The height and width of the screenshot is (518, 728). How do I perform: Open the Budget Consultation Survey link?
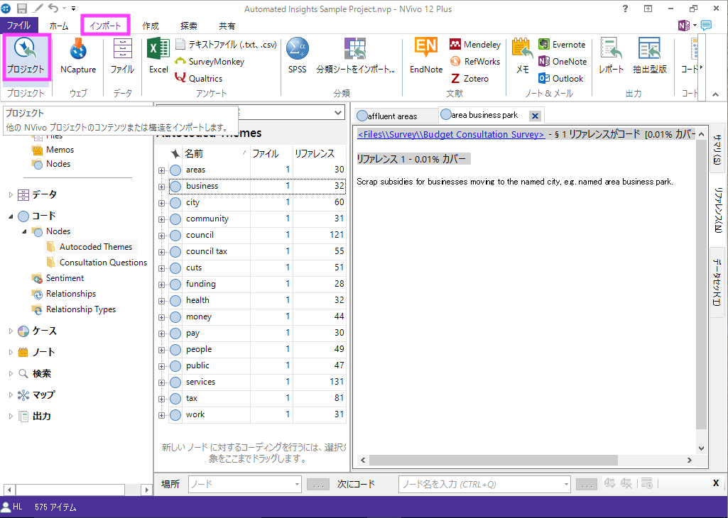(450, 135)
